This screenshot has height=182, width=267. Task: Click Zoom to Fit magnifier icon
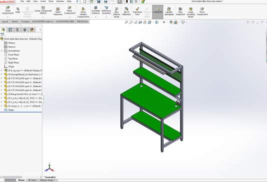(126, 22)
